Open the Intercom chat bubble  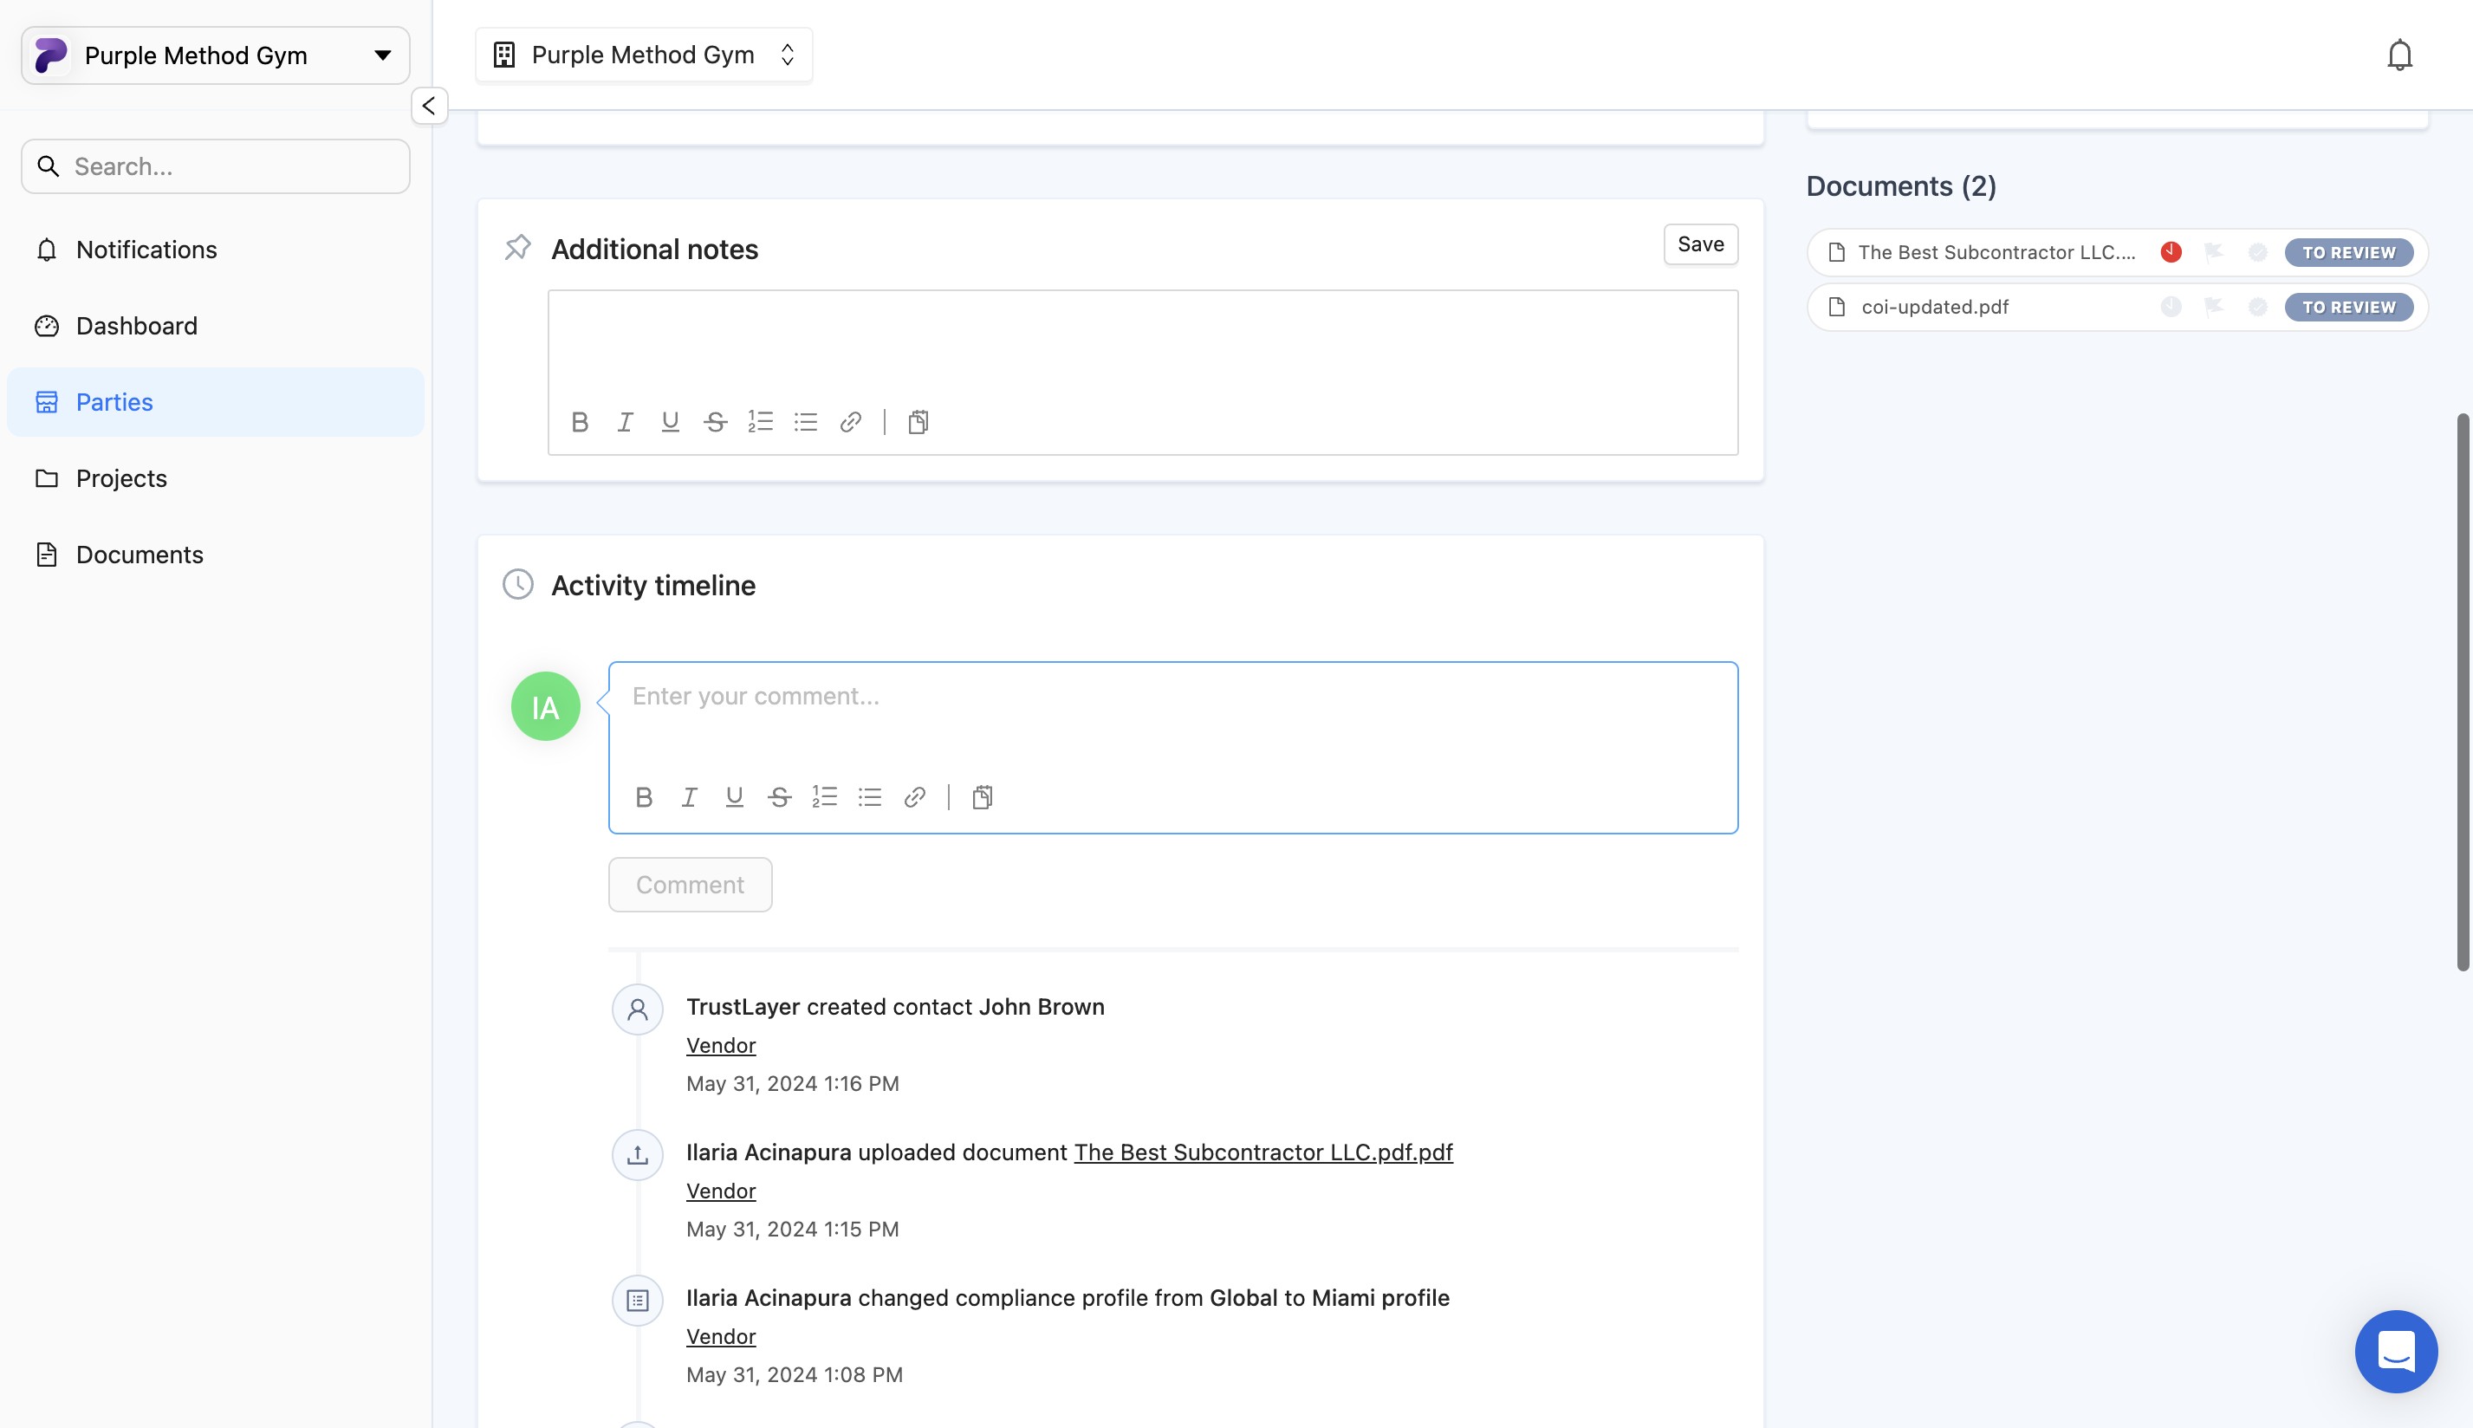coord(2396,1351)
